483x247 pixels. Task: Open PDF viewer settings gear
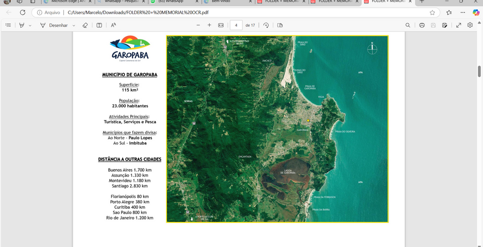pos(470,25)
